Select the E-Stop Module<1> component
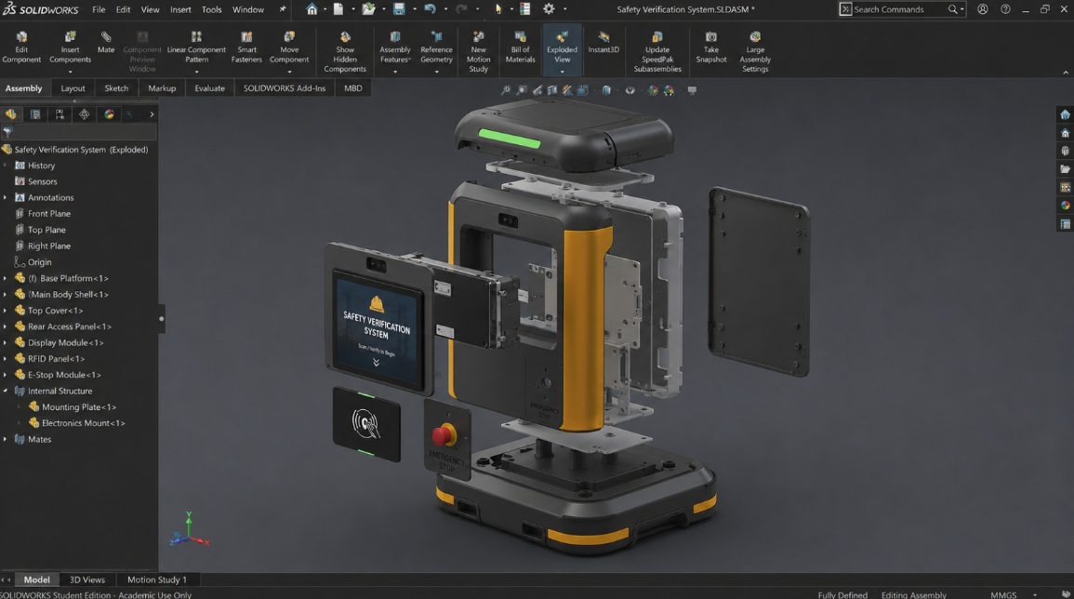The width and height of the screenshot is (1074, 599). (64, 375)
